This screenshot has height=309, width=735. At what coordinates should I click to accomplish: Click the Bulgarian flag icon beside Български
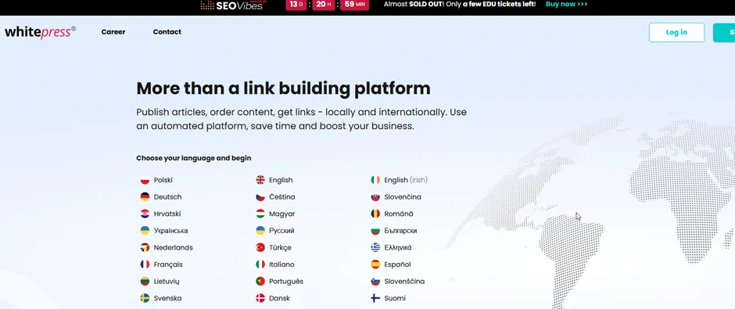375,231
